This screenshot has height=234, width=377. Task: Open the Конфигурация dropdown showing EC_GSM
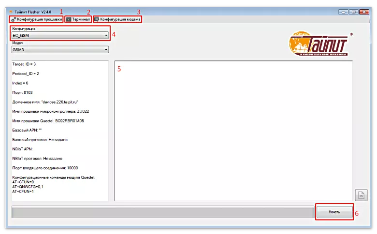coord(105,35)
